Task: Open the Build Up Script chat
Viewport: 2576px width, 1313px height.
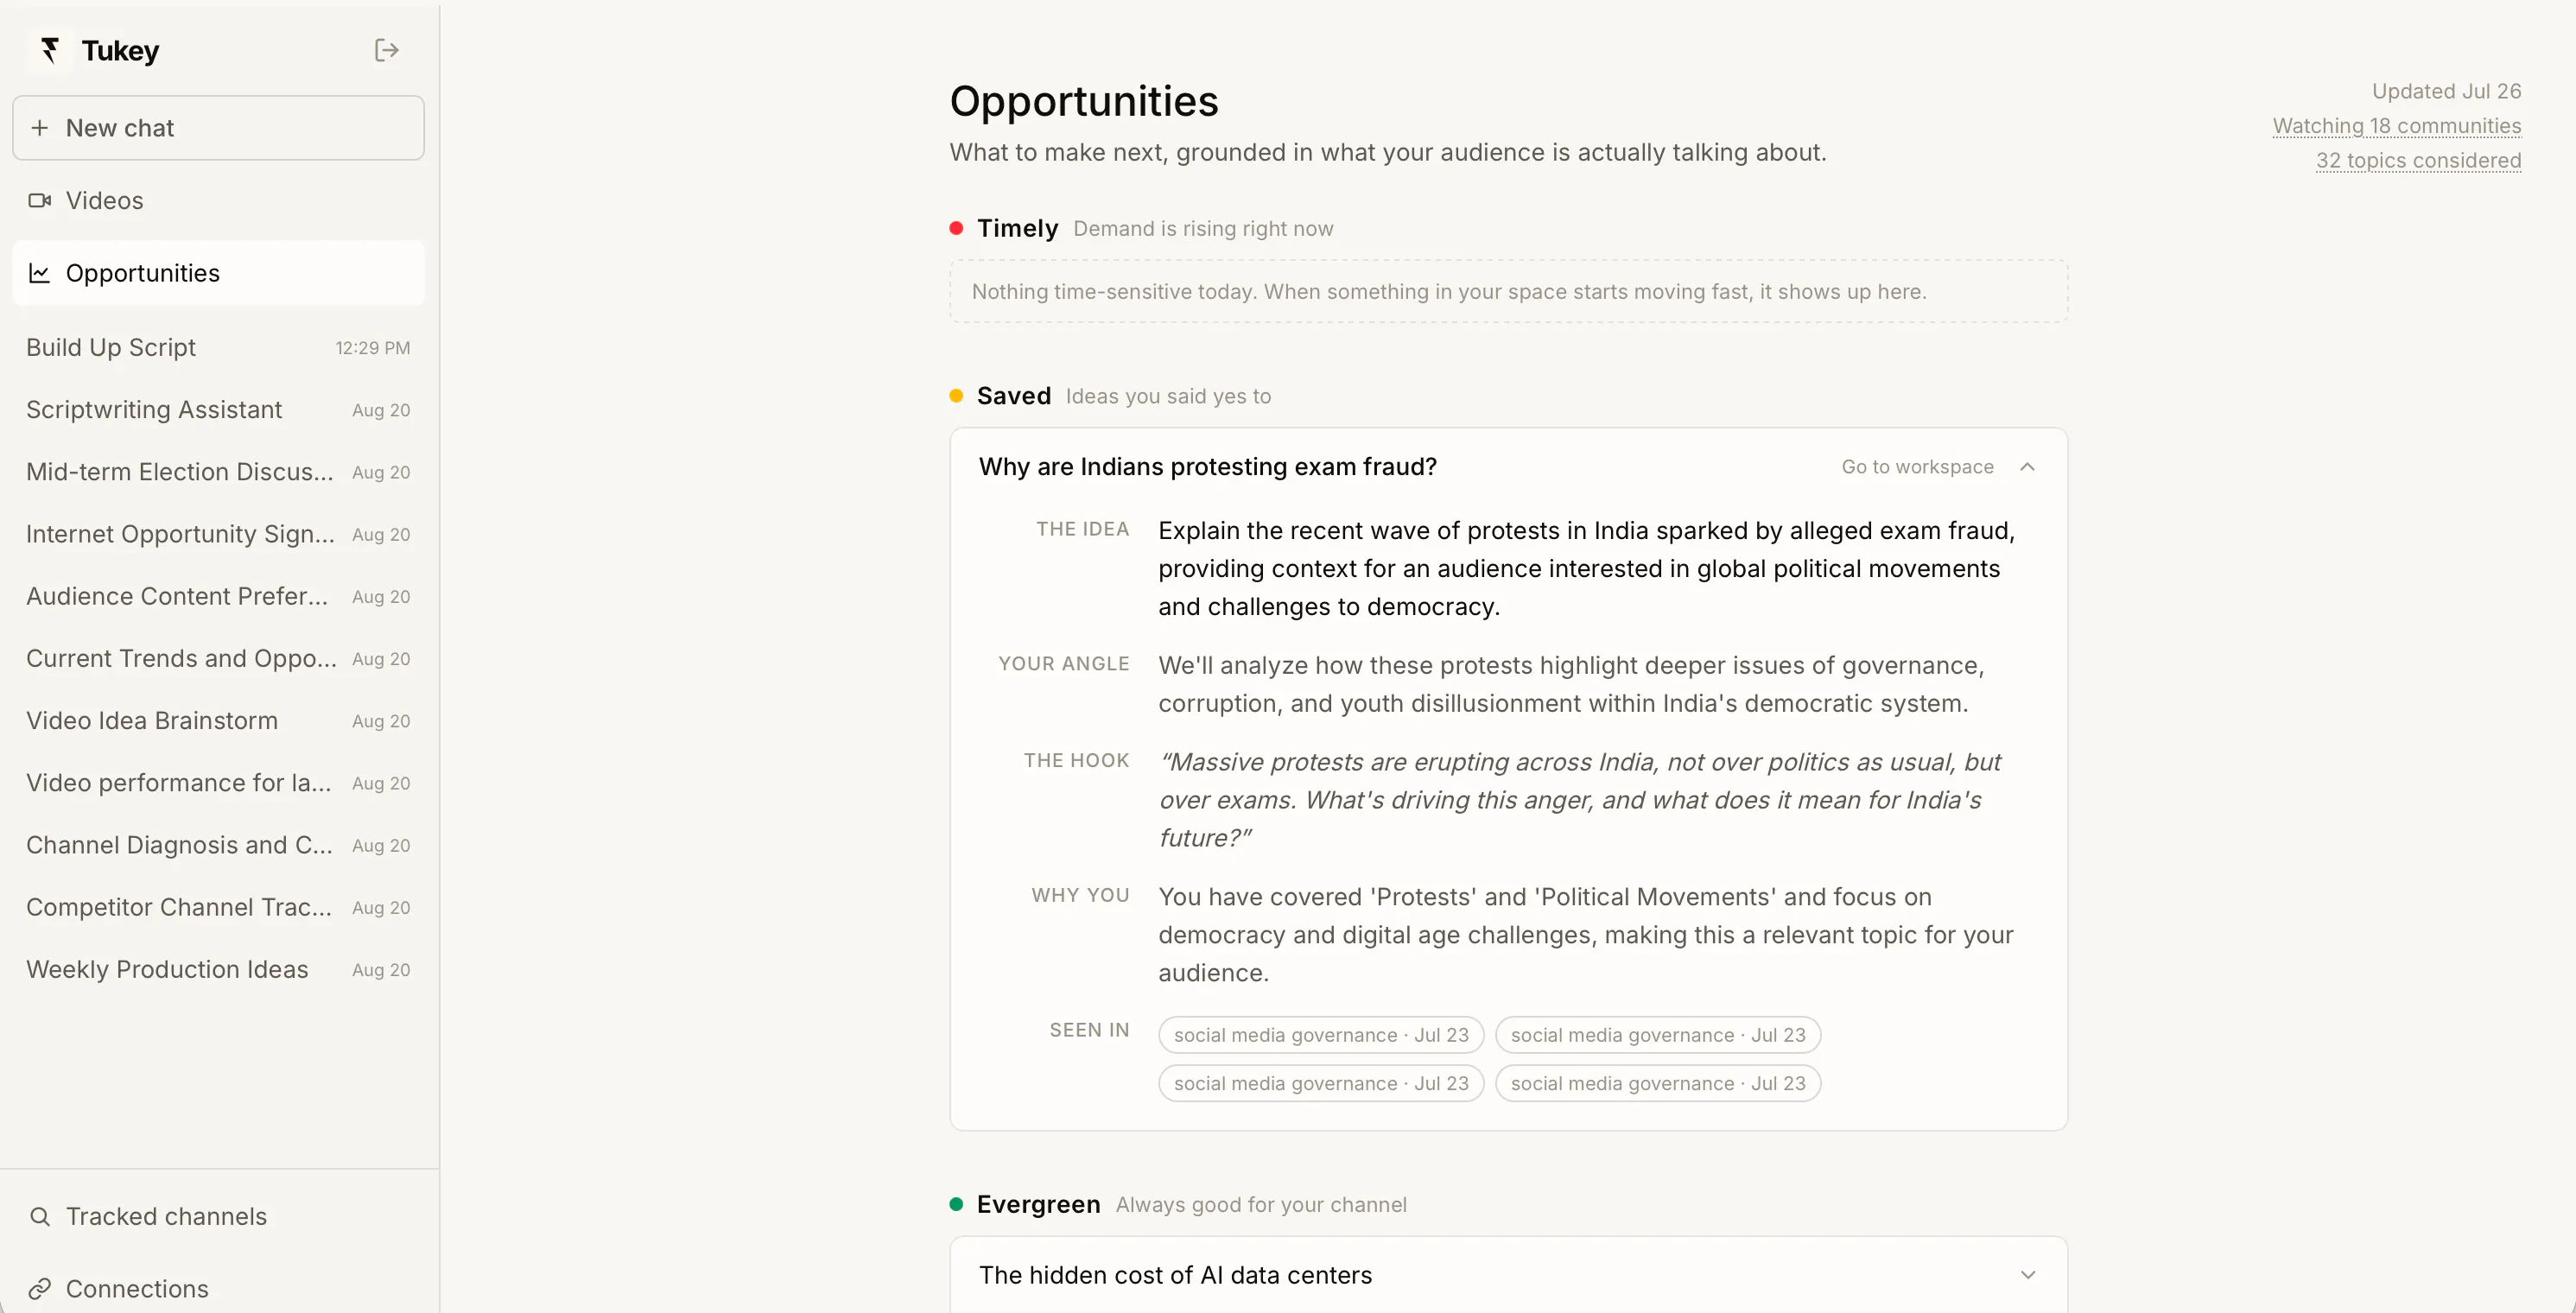Action: (218, 348)
